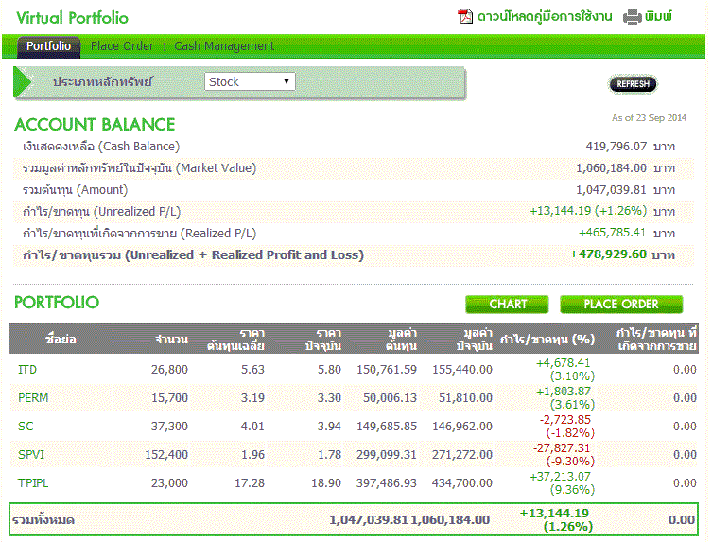The height and width of the screenshot is (542, 712).
Task: Choose the TPIPL stock symbol
Action: click(x=34, y=482)
